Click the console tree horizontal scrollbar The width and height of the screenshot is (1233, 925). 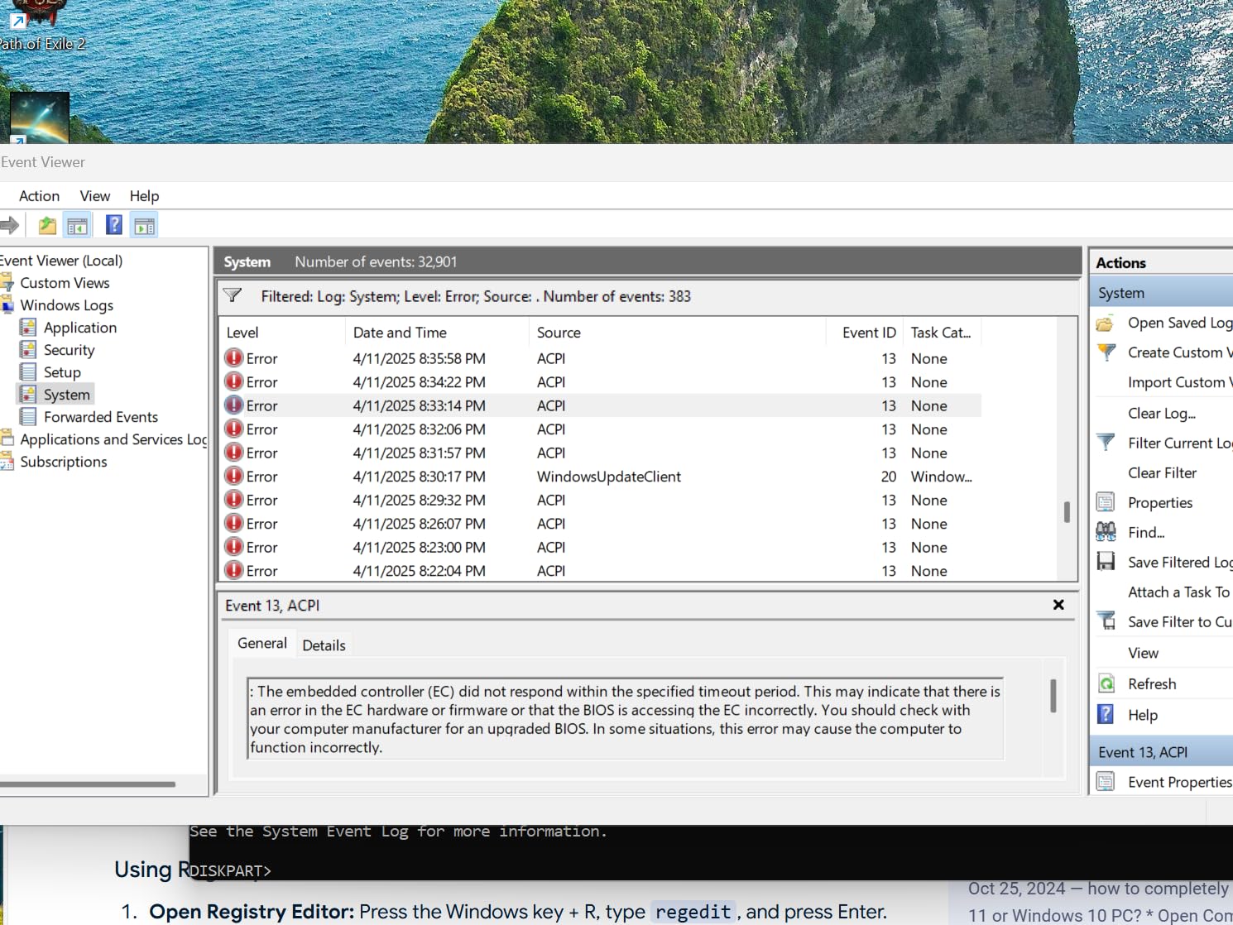coord(88,784)
